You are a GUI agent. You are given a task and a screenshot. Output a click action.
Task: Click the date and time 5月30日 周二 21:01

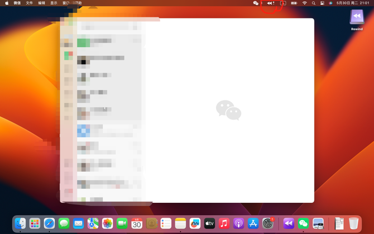click(353, 3)
